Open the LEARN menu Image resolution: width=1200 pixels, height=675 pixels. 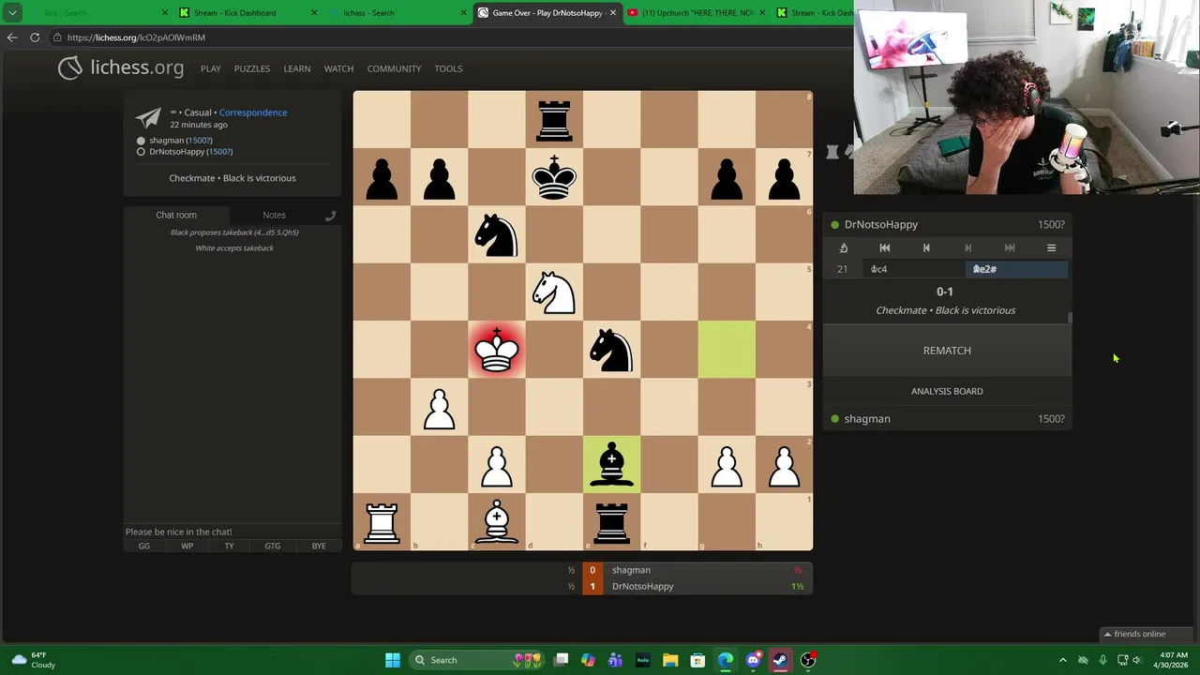tap(297, 68)
